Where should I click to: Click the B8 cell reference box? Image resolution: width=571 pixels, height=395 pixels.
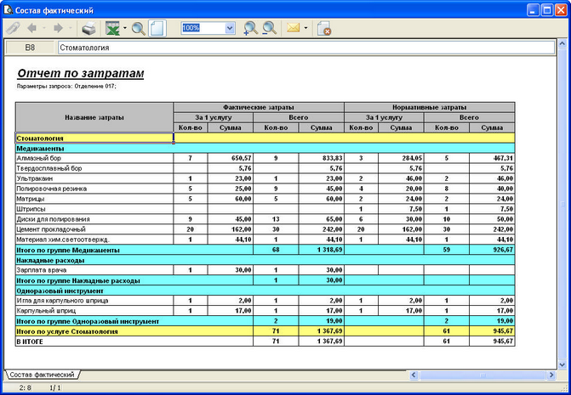(x=30, y=48)
